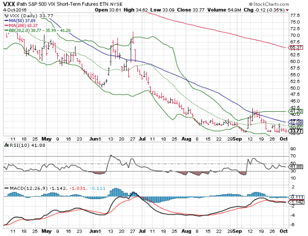Click the 'Oct' label on the bottom MACD axis
308x236 pixels.
tap(284, 231)
